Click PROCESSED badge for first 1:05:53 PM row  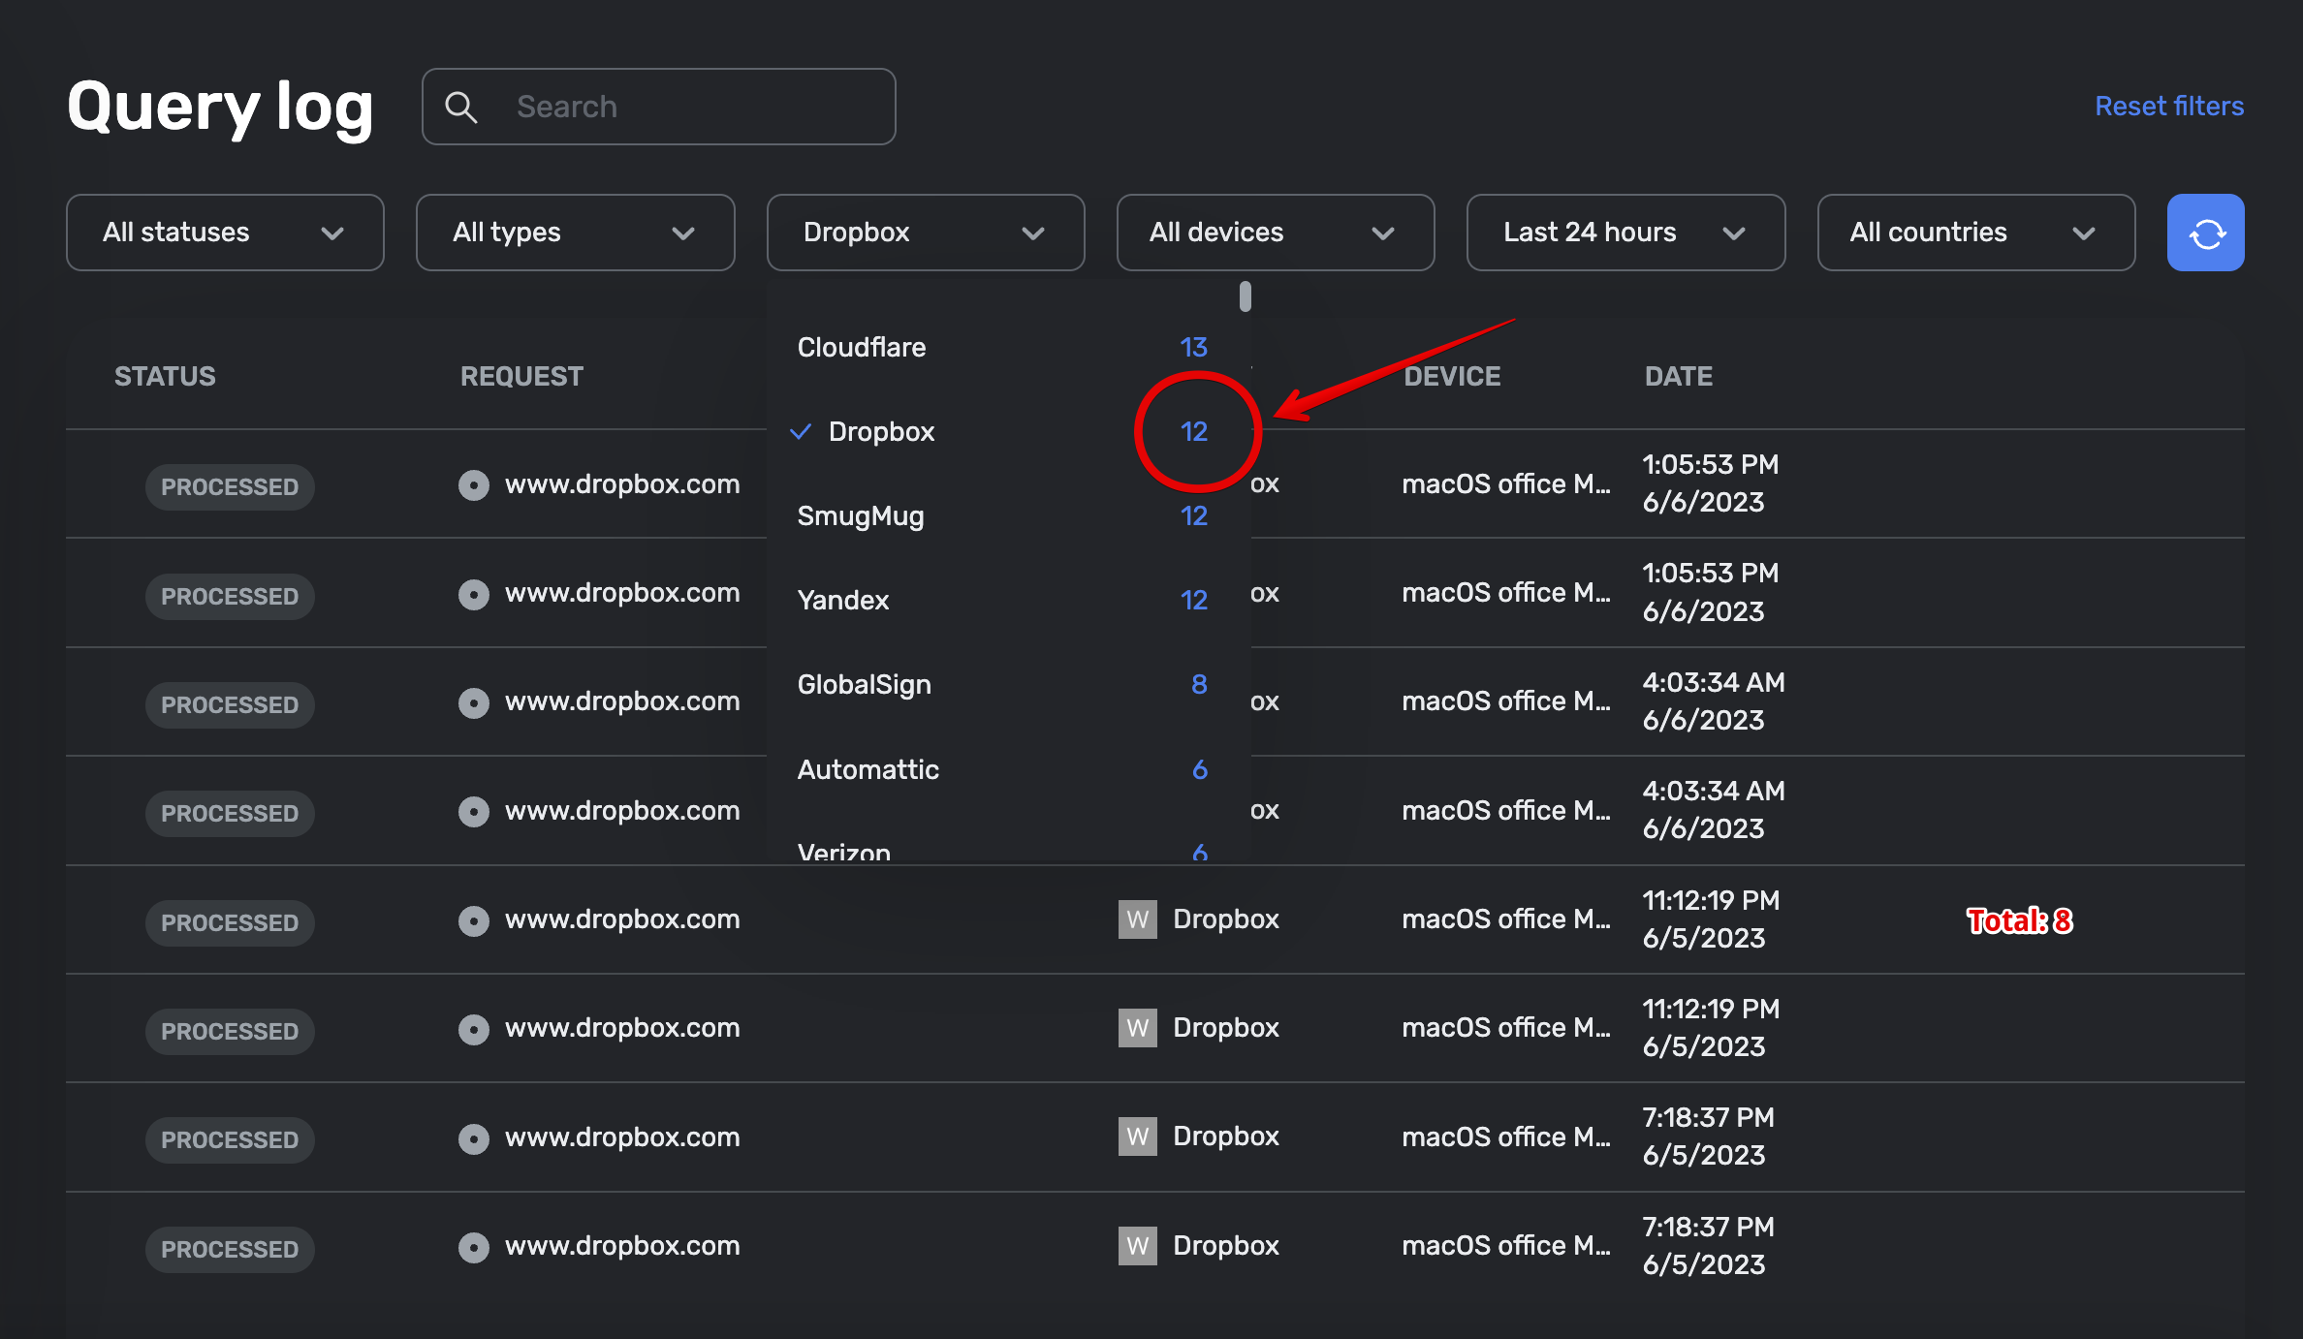coord(230,486)
